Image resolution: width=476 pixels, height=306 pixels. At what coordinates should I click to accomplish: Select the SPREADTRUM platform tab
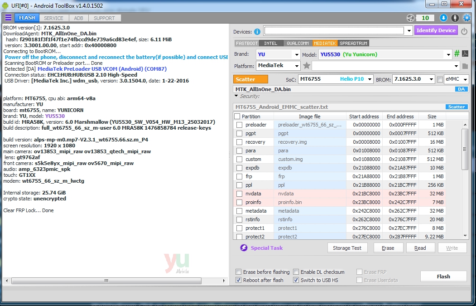tap(353, 43)
